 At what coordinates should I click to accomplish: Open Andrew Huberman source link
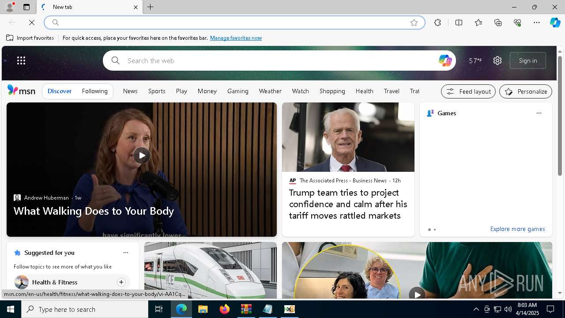tap(46, 198)
